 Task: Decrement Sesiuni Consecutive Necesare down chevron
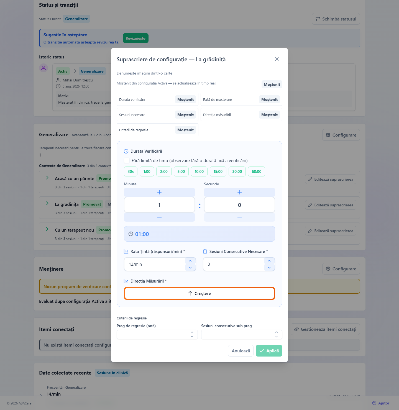pyautogui.click(x=269, y=268)
